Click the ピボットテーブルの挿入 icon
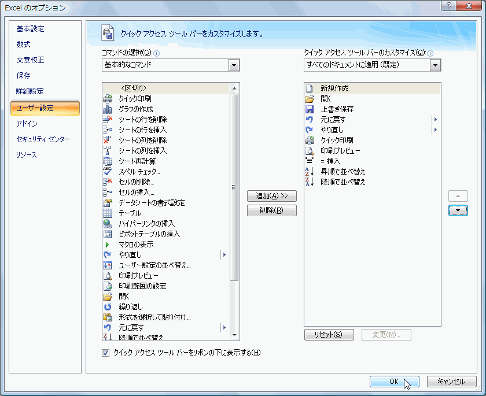Image resolution: width=486 pixels, height=396 pixels. click(108, 234)
